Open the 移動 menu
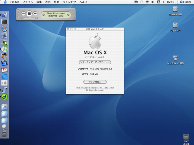 pos(57,2)
